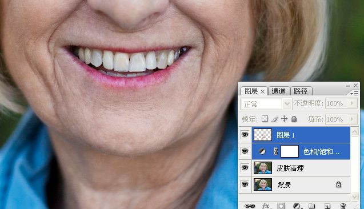The image size is (364, 209).
Task: Create a new layer group
Action: pyautogui.click(x=312, y=206)
